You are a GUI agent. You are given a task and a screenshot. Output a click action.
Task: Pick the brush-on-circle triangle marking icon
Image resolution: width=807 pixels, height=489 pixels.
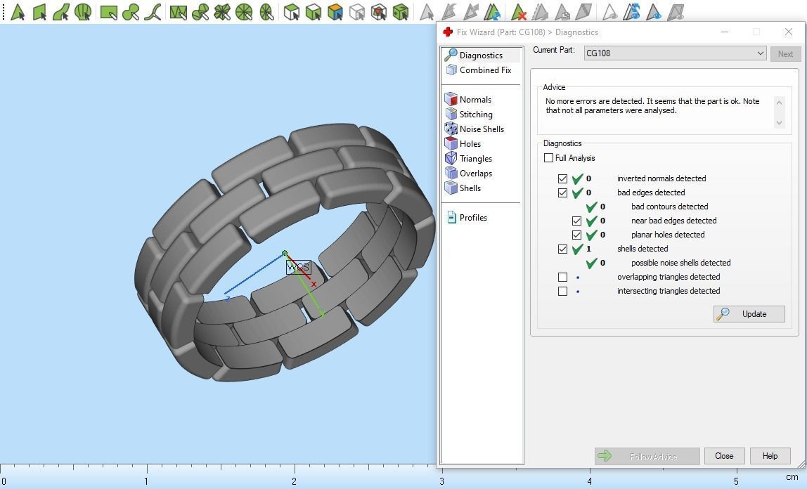click(x=200, y=11)
